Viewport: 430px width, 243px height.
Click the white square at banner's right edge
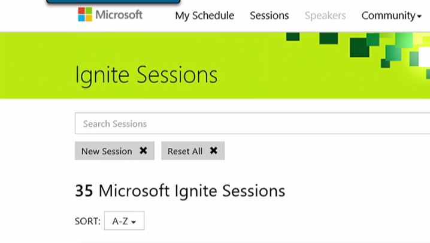coord(425,57)
